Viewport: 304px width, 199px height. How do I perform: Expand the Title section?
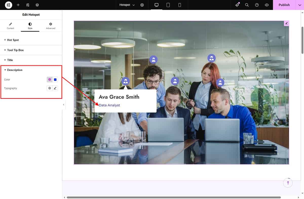click(31, 60)
